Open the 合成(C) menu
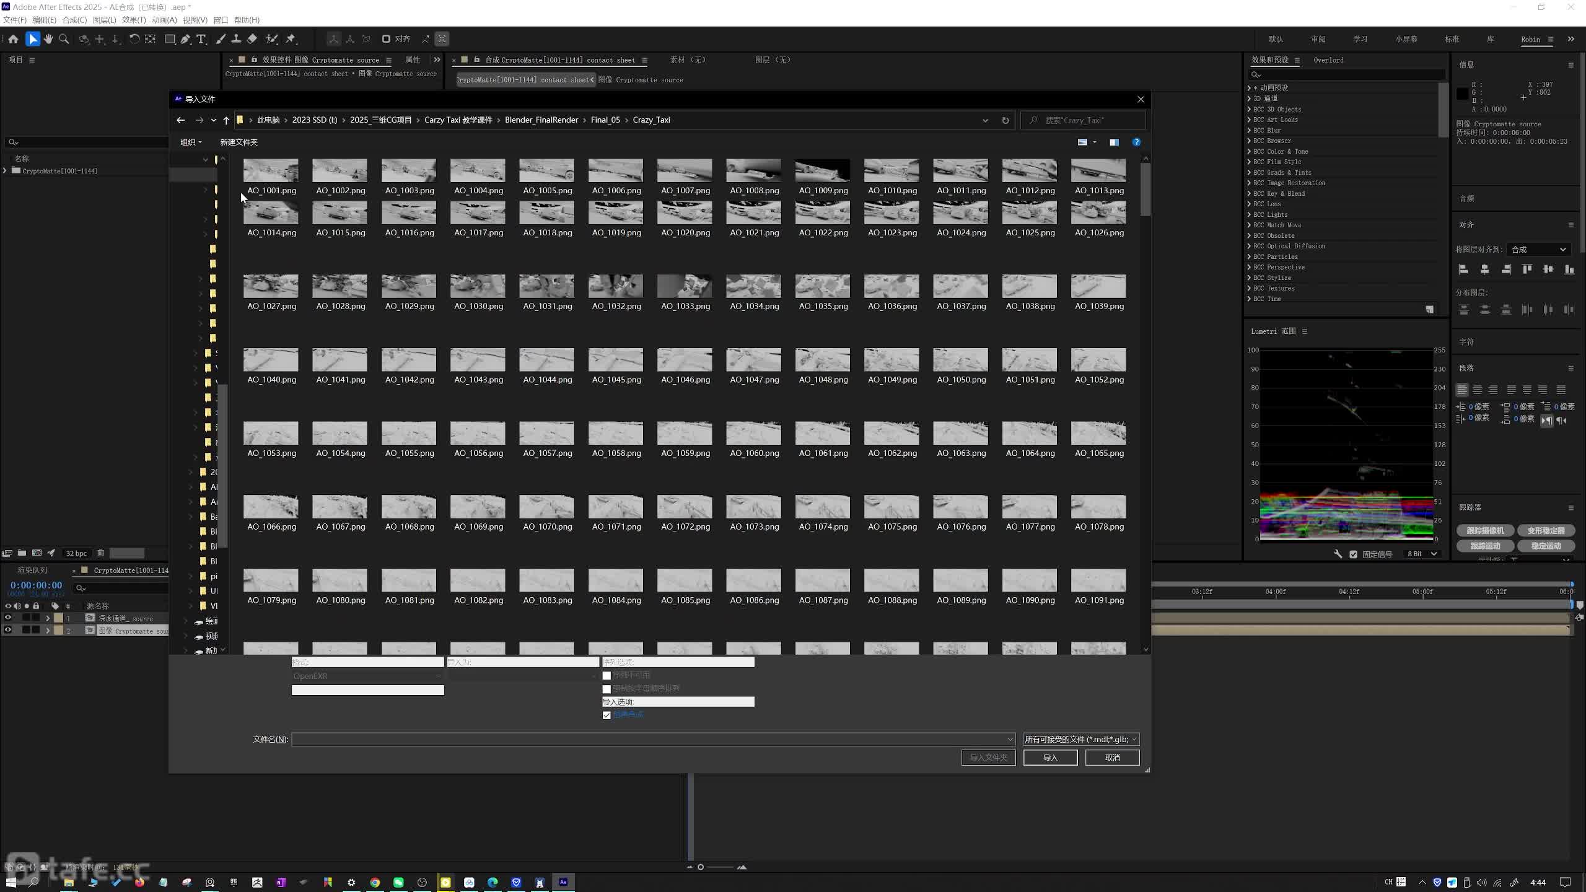The width and height of the screenshot is (1586, 892). pyautogui.click(x=74, y=20)
